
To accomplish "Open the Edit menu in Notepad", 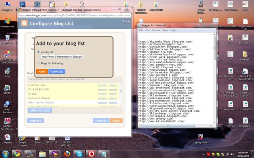I will click(147, 30).
